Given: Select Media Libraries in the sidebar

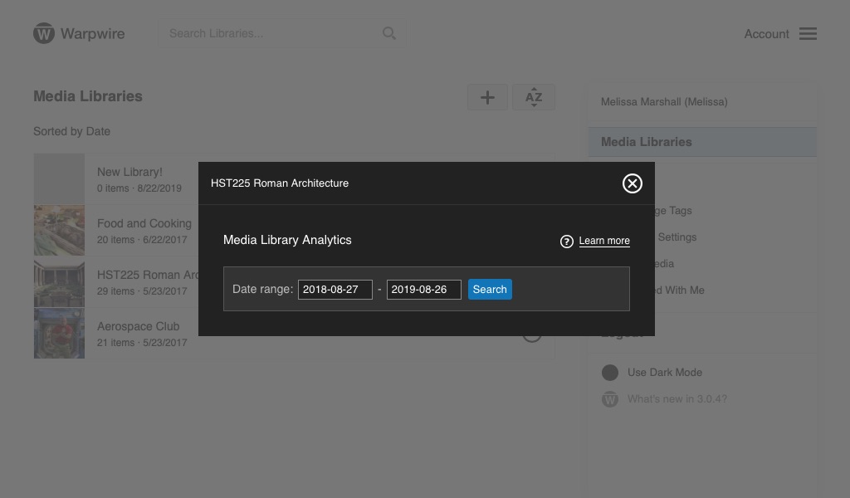Looking at the screenshot, I should coord(702,142).
